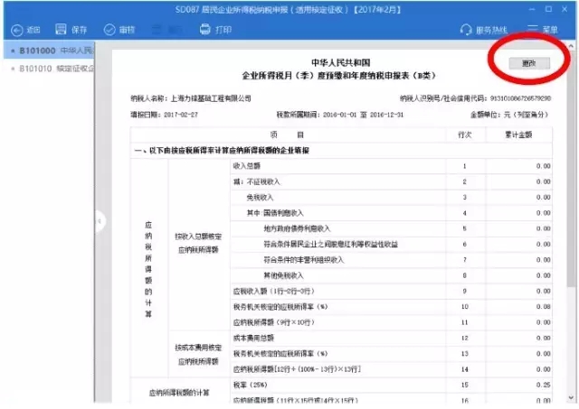Click the 税款所属期间 date range text

point(340,115)
